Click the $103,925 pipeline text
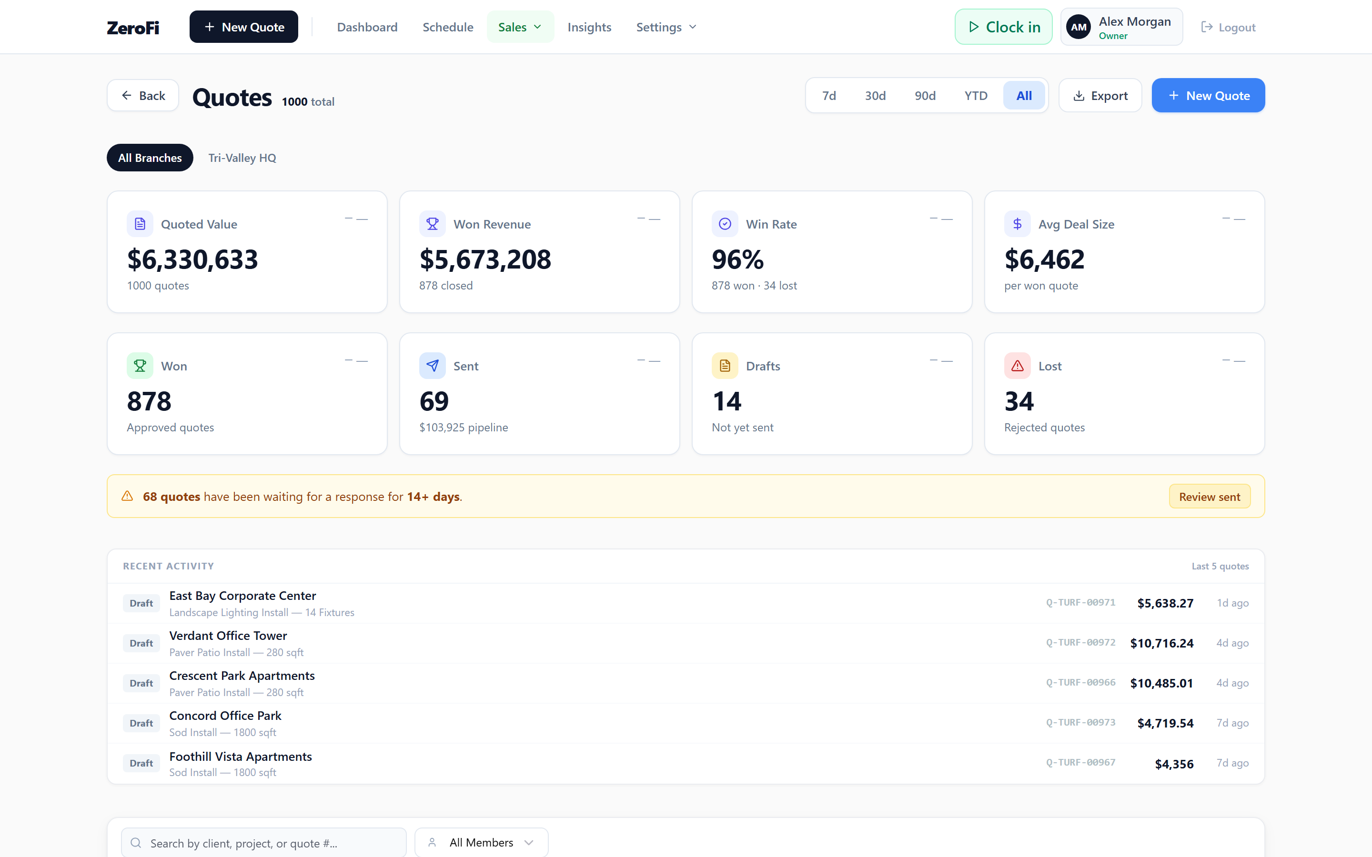This screenshot has height=857, width=1372. click(x=464, y=428)
